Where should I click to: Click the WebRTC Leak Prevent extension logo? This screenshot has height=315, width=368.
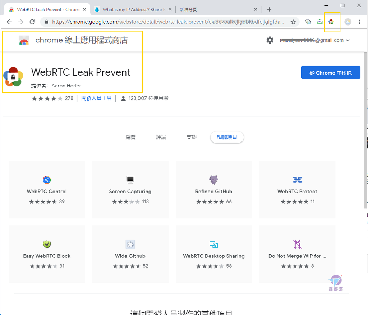(x=13, y=77)
